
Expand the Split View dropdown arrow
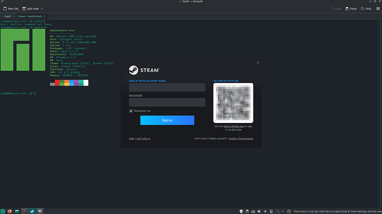point(42,9)
